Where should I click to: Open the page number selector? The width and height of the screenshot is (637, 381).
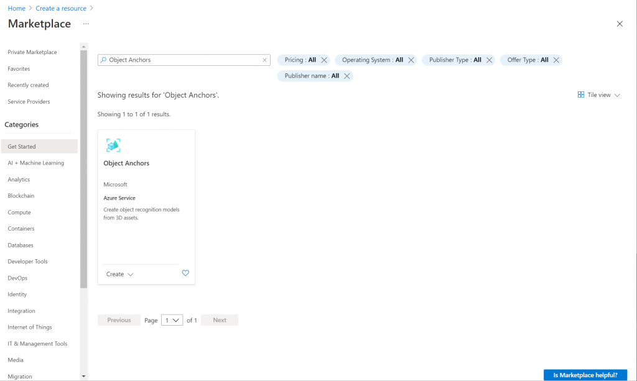click(172, 319)
